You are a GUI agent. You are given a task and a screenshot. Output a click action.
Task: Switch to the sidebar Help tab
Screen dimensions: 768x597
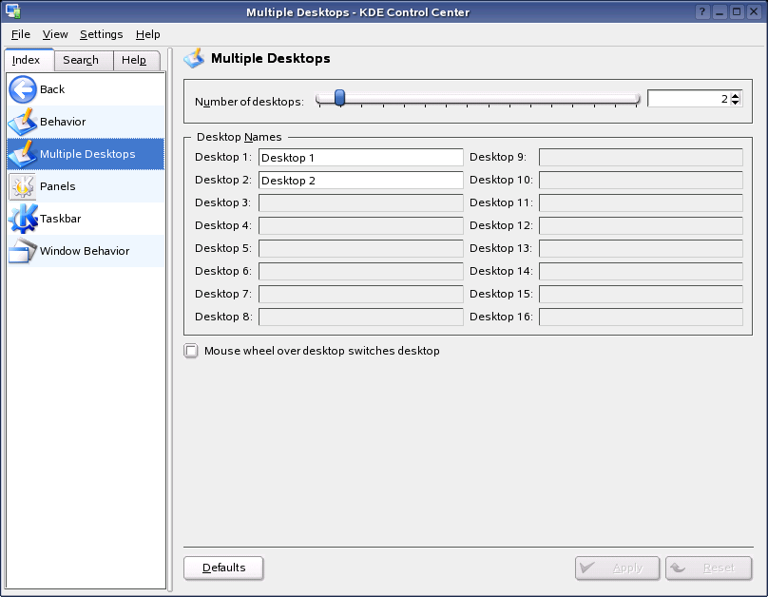pos(137,60)
